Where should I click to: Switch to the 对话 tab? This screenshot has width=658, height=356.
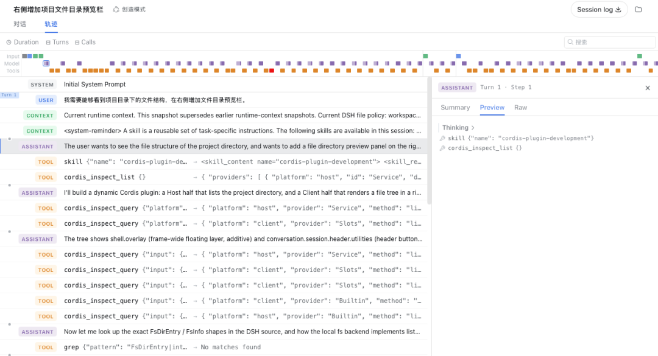pyautogui.click(x=19, y=24)
